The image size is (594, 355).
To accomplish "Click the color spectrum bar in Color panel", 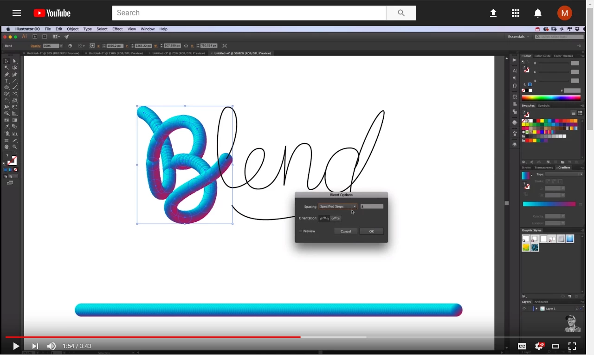I will pyautogui.click(x=551, y=98).
